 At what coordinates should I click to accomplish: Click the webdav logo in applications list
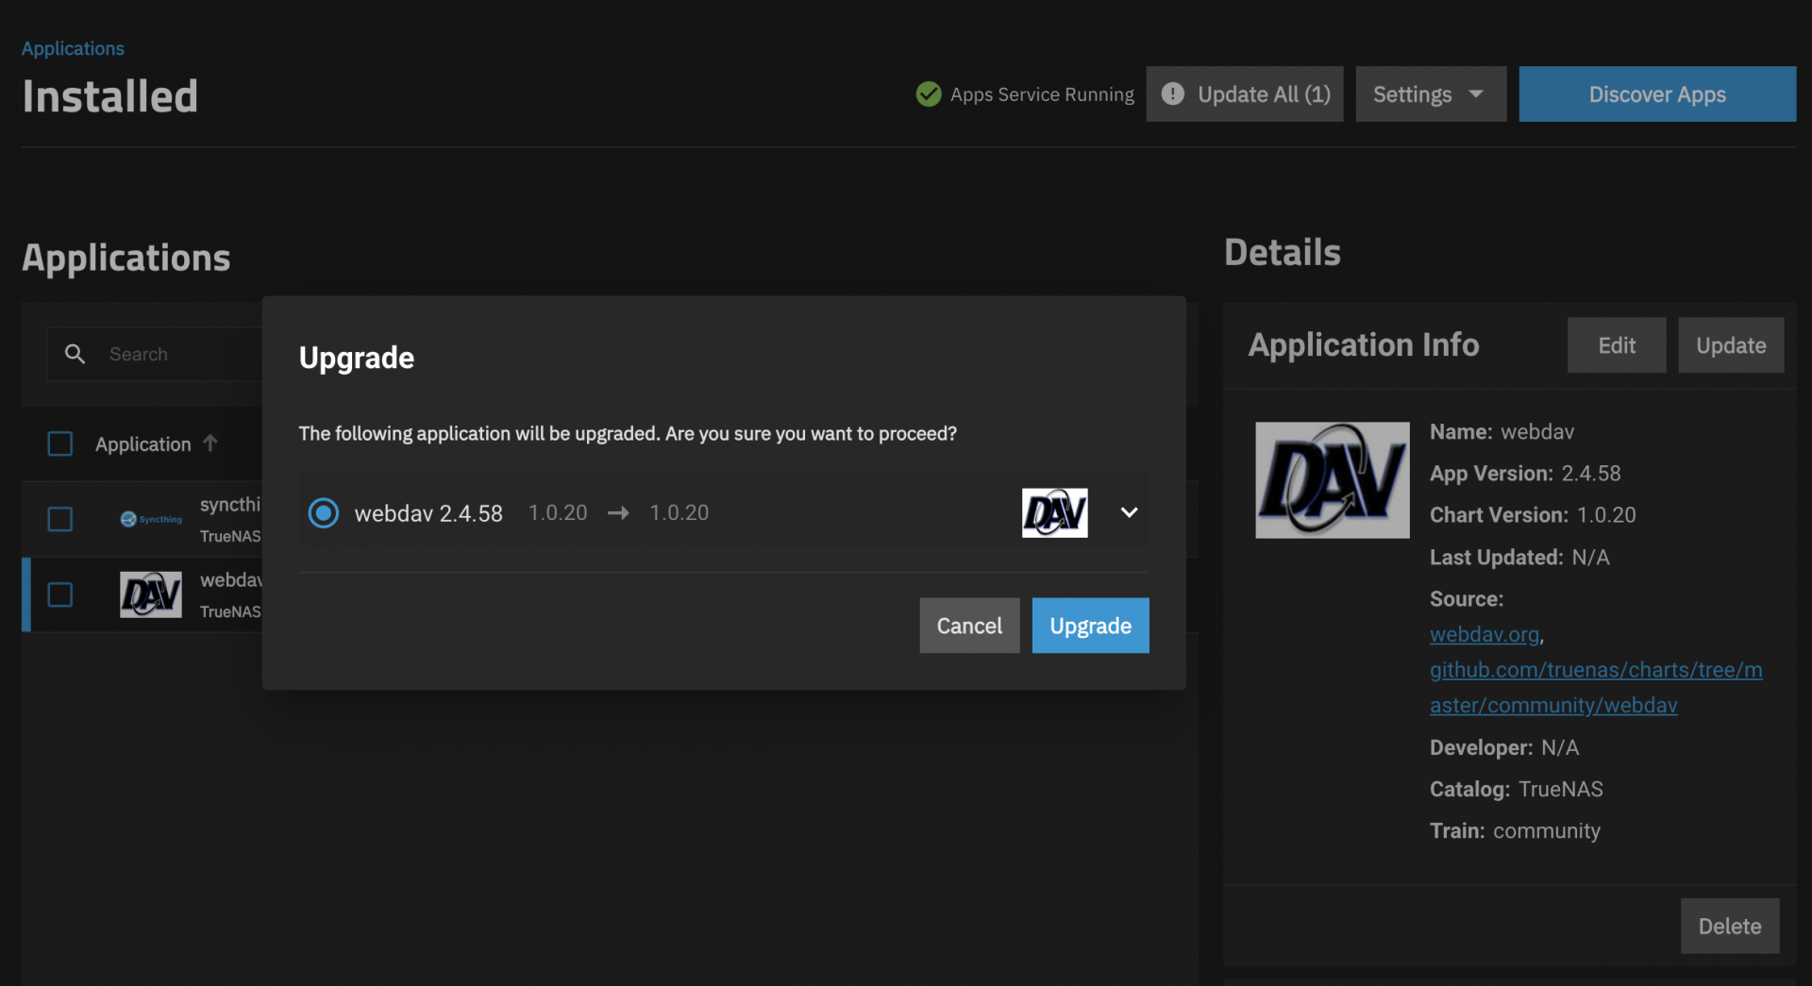point(151,594)
